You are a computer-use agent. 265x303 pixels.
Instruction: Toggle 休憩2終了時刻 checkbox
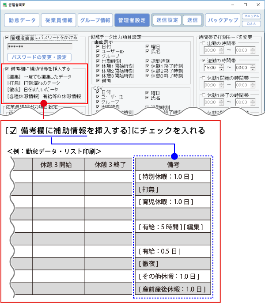pos(147,71)
